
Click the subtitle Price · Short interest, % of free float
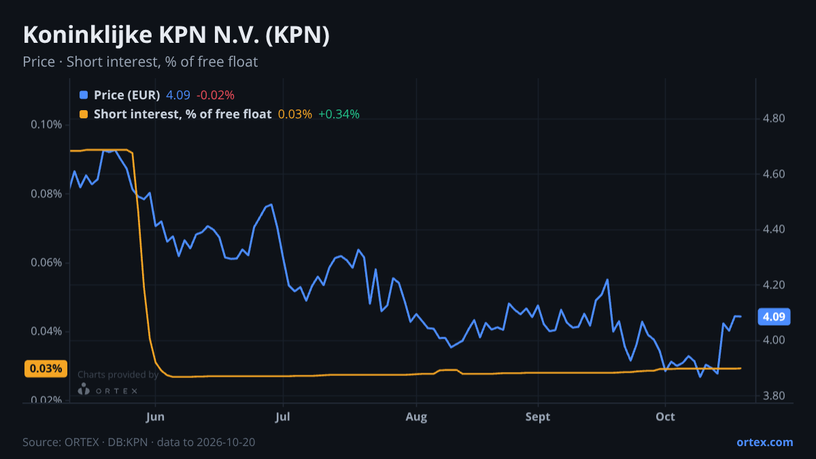coord(140,62)
